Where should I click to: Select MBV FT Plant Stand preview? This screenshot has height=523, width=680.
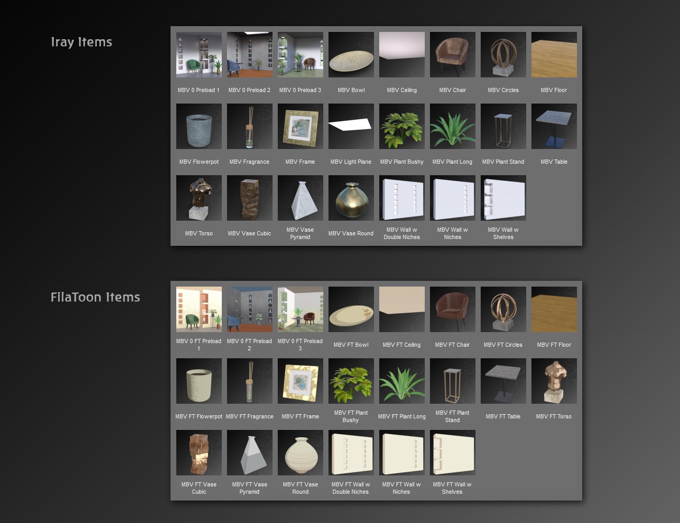coord(452,381)
